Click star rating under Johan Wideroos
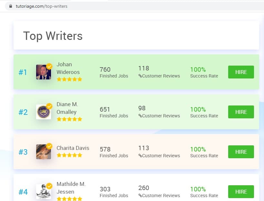264x201 pixels. (69, 79)
